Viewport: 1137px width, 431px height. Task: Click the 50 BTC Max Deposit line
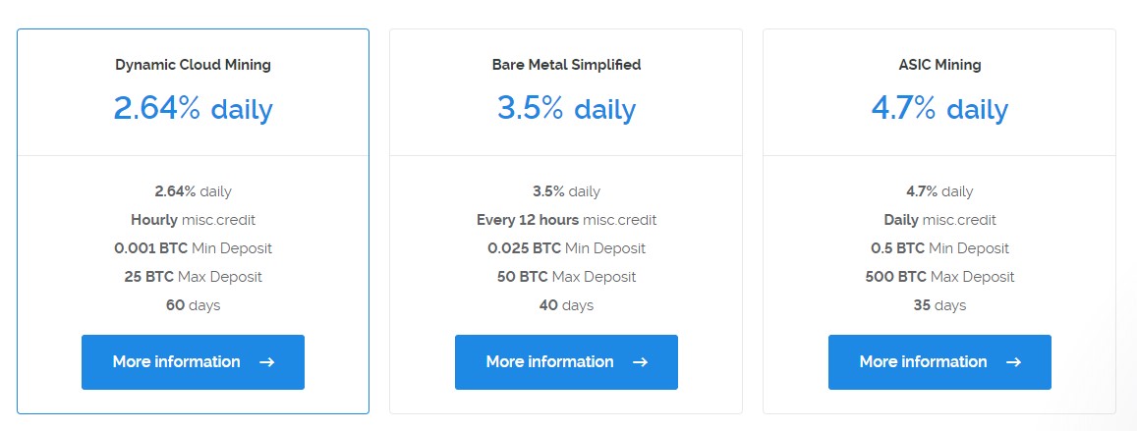pos(566,277)
